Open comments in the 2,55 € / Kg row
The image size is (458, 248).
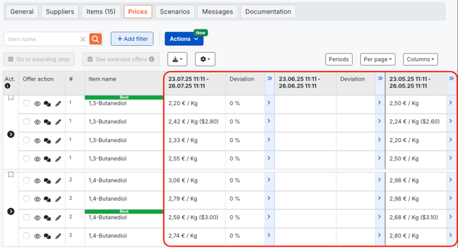pos(47,159)
